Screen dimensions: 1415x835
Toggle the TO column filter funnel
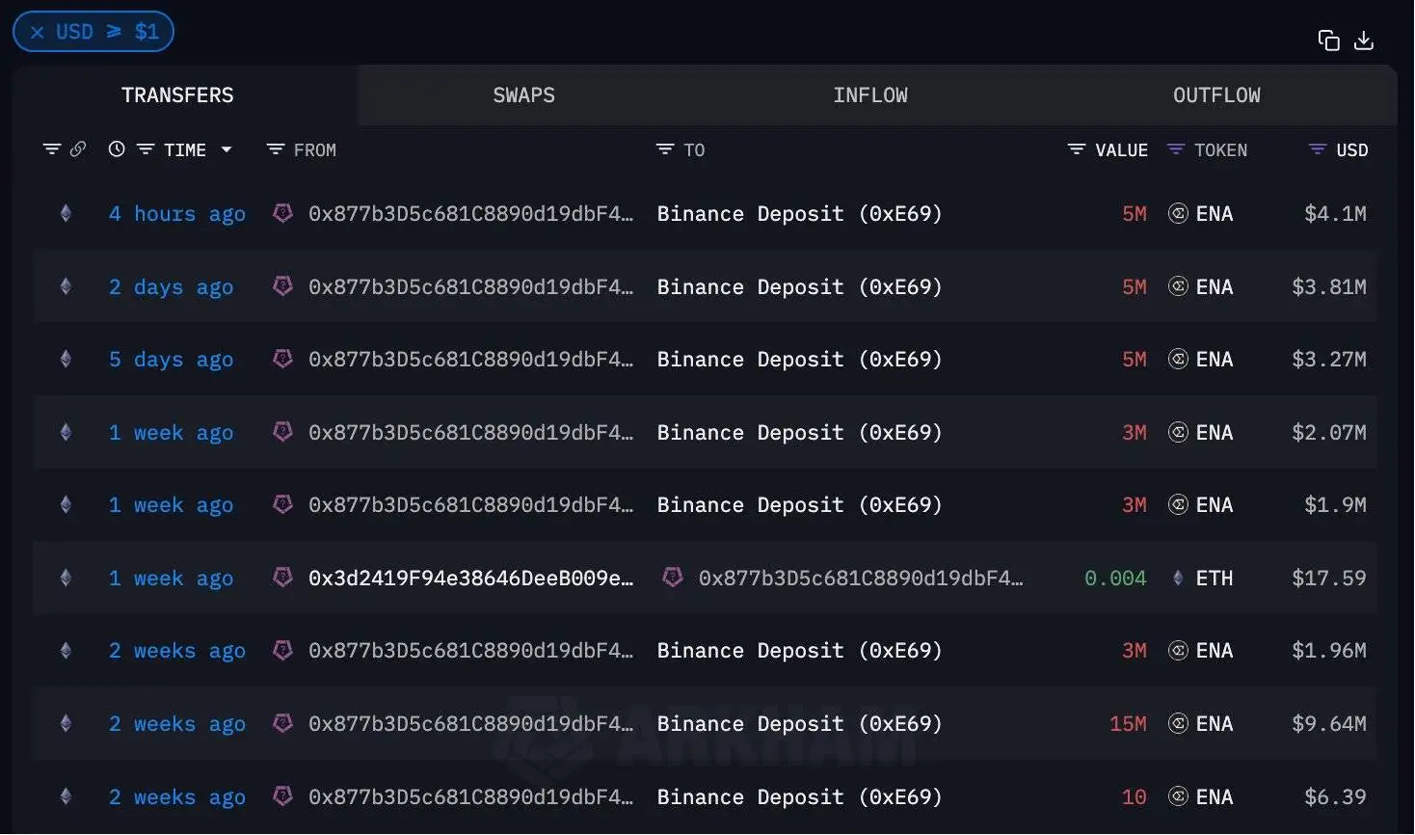pos(665,148)
